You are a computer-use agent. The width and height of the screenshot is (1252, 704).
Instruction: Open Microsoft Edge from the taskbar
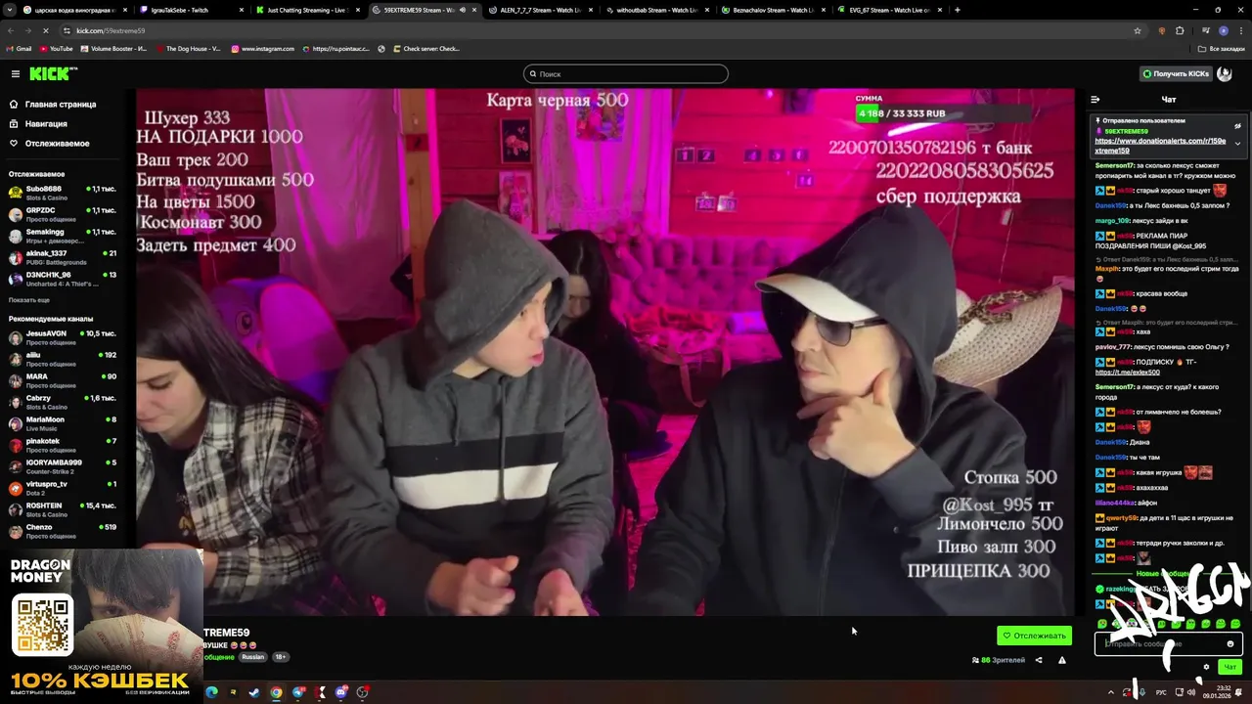[x=211, y=692]
